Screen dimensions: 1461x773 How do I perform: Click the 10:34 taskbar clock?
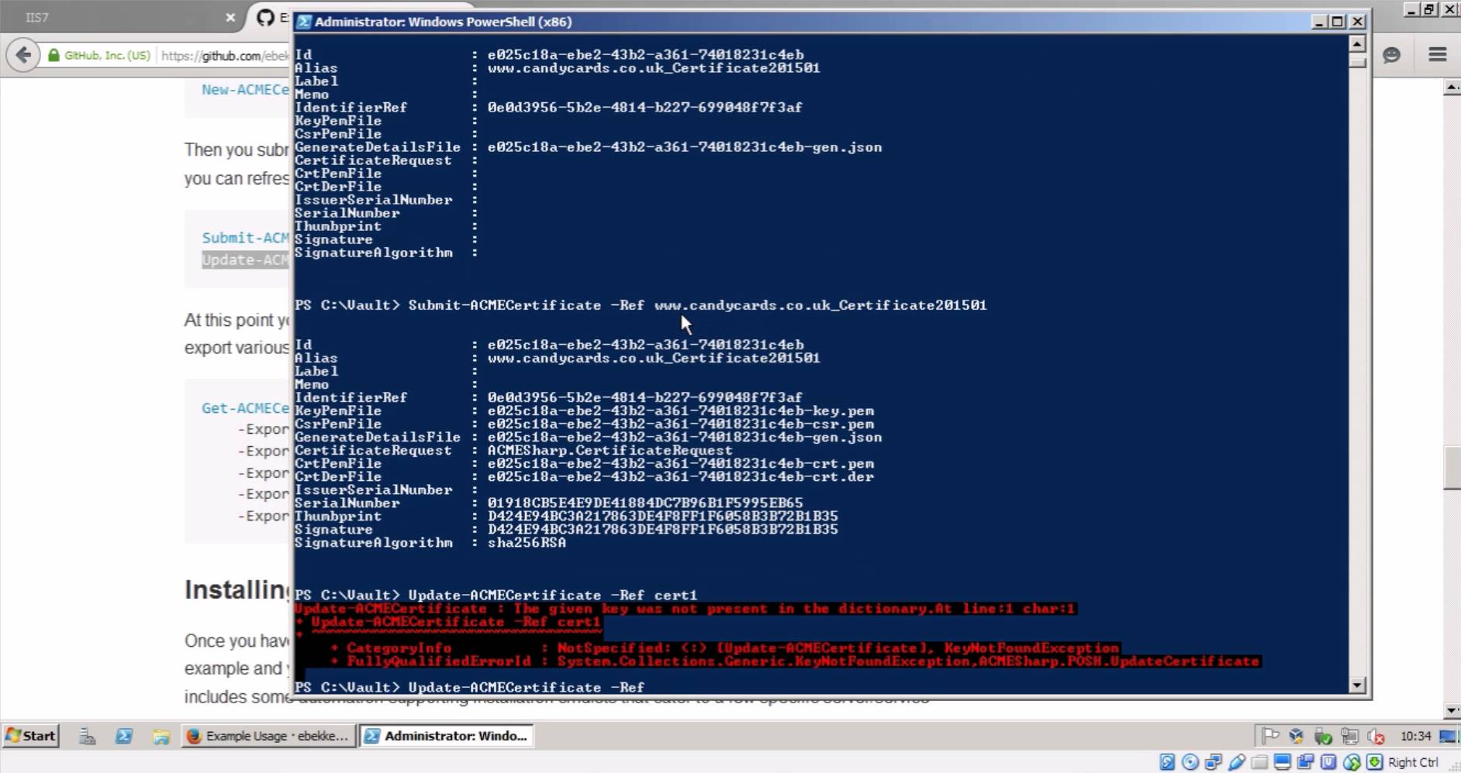1415,736
